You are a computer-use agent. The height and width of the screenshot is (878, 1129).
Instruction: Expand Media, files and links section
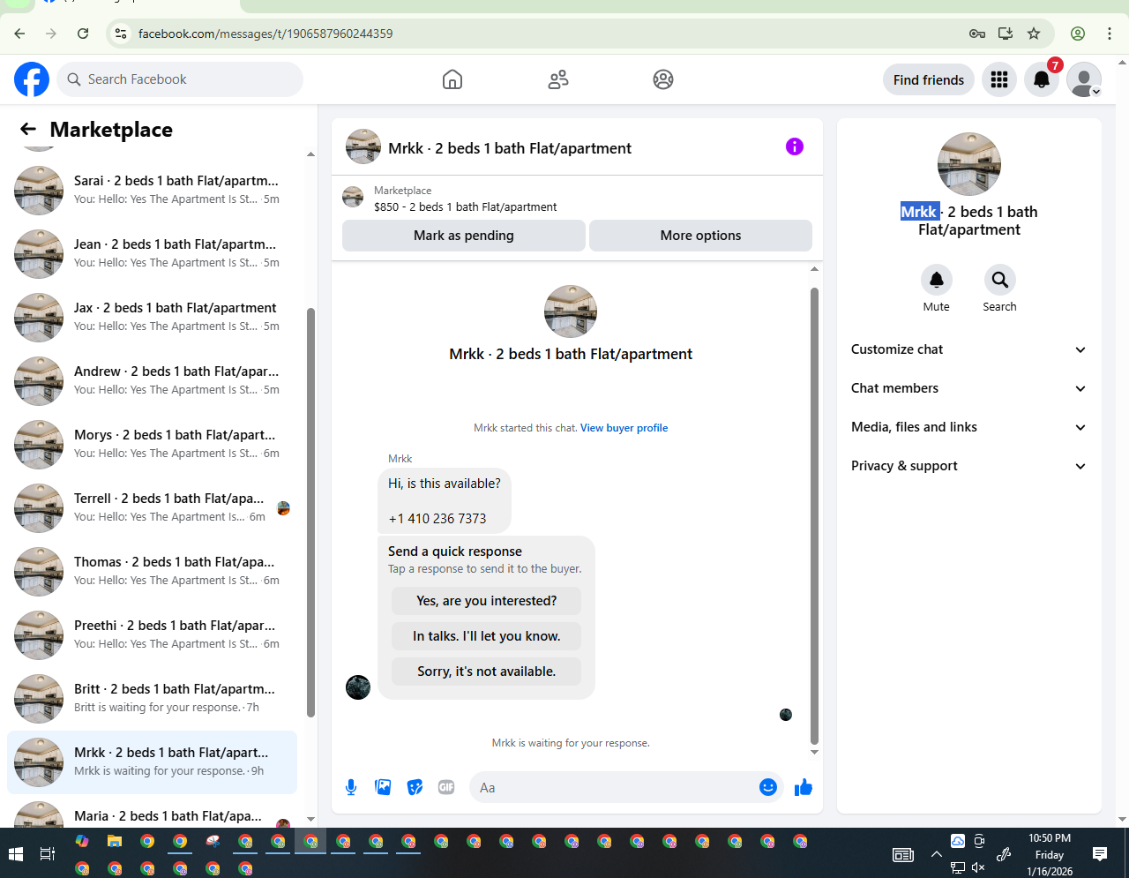click(968, 427)
